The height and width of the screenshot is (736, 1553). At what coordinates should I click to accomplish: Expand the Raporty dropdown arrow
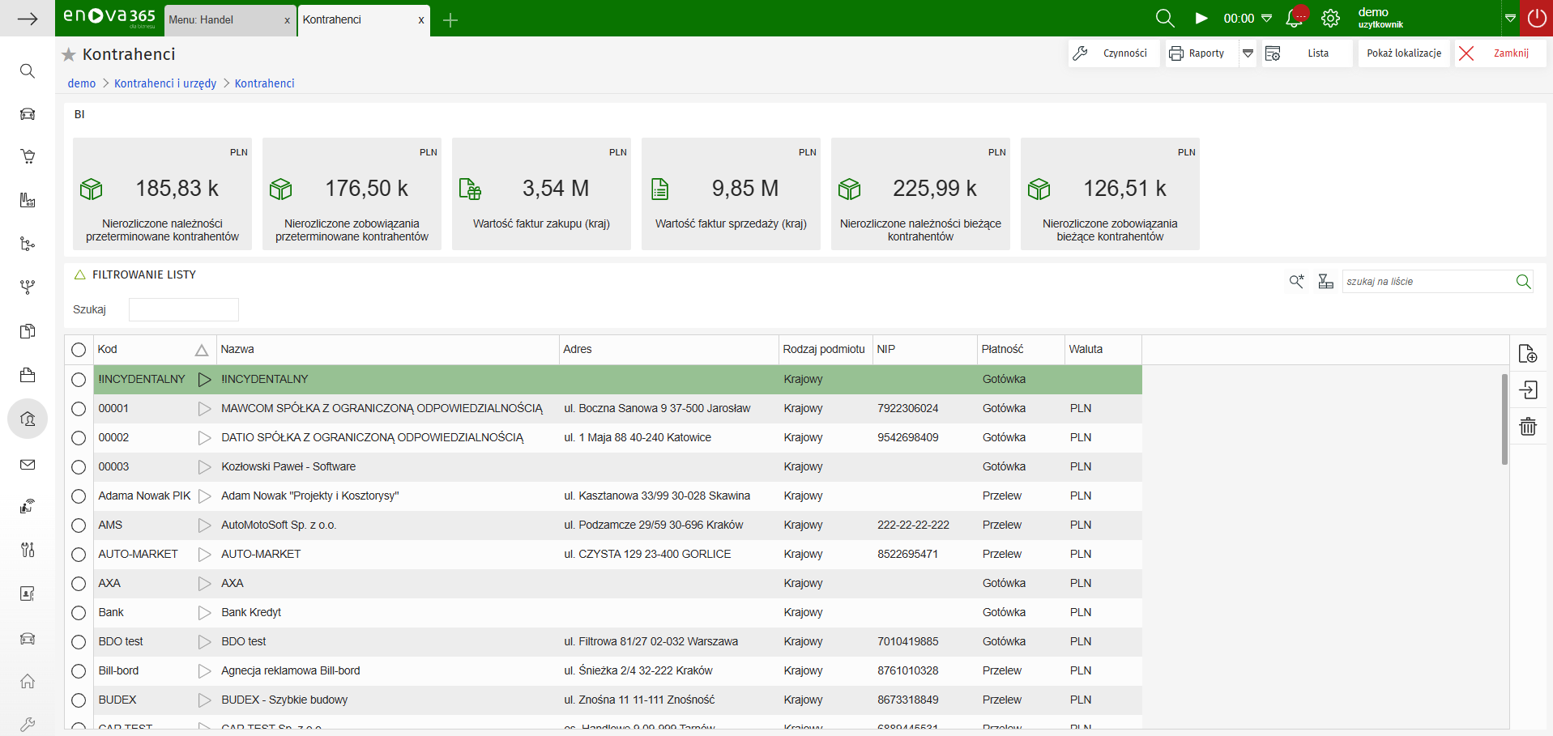[1248, 53]
